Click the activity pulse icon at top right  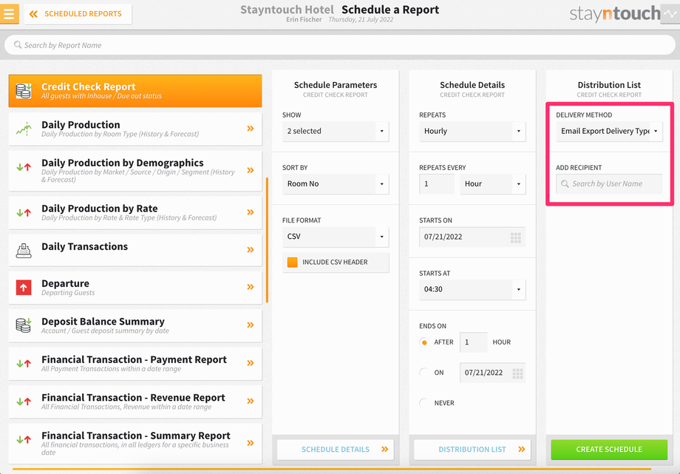click(x=670, y=14)
